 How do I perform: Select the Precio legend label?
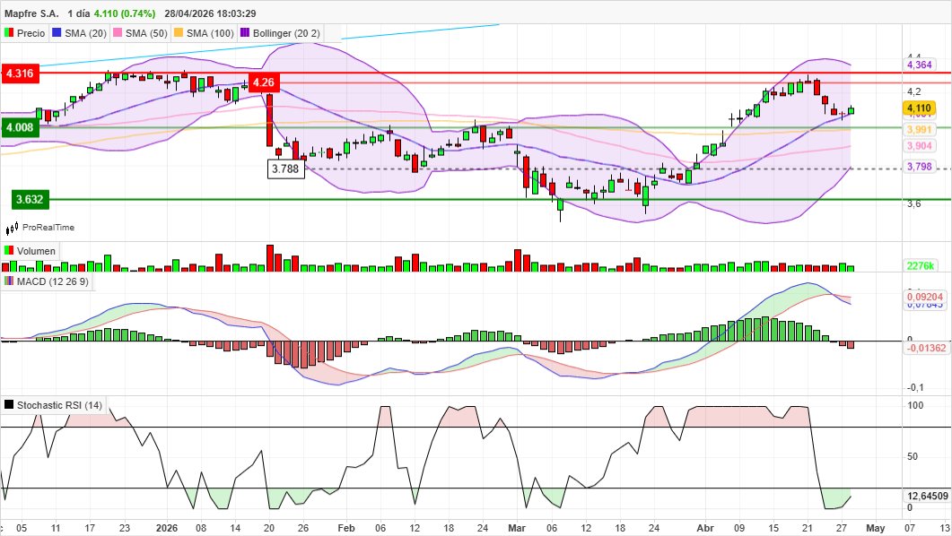click(31, 33)
